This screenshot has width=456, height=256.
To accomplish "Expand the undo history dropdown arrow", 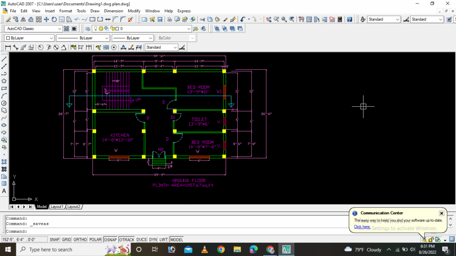I will [x=249, y=20].
